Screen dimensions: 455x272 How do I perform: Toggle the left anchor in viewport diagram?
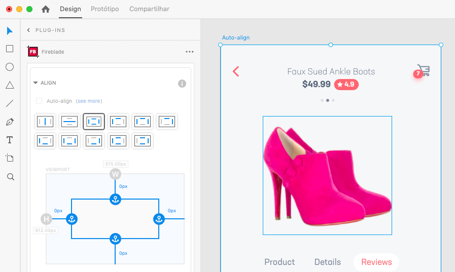coord(72,219)
